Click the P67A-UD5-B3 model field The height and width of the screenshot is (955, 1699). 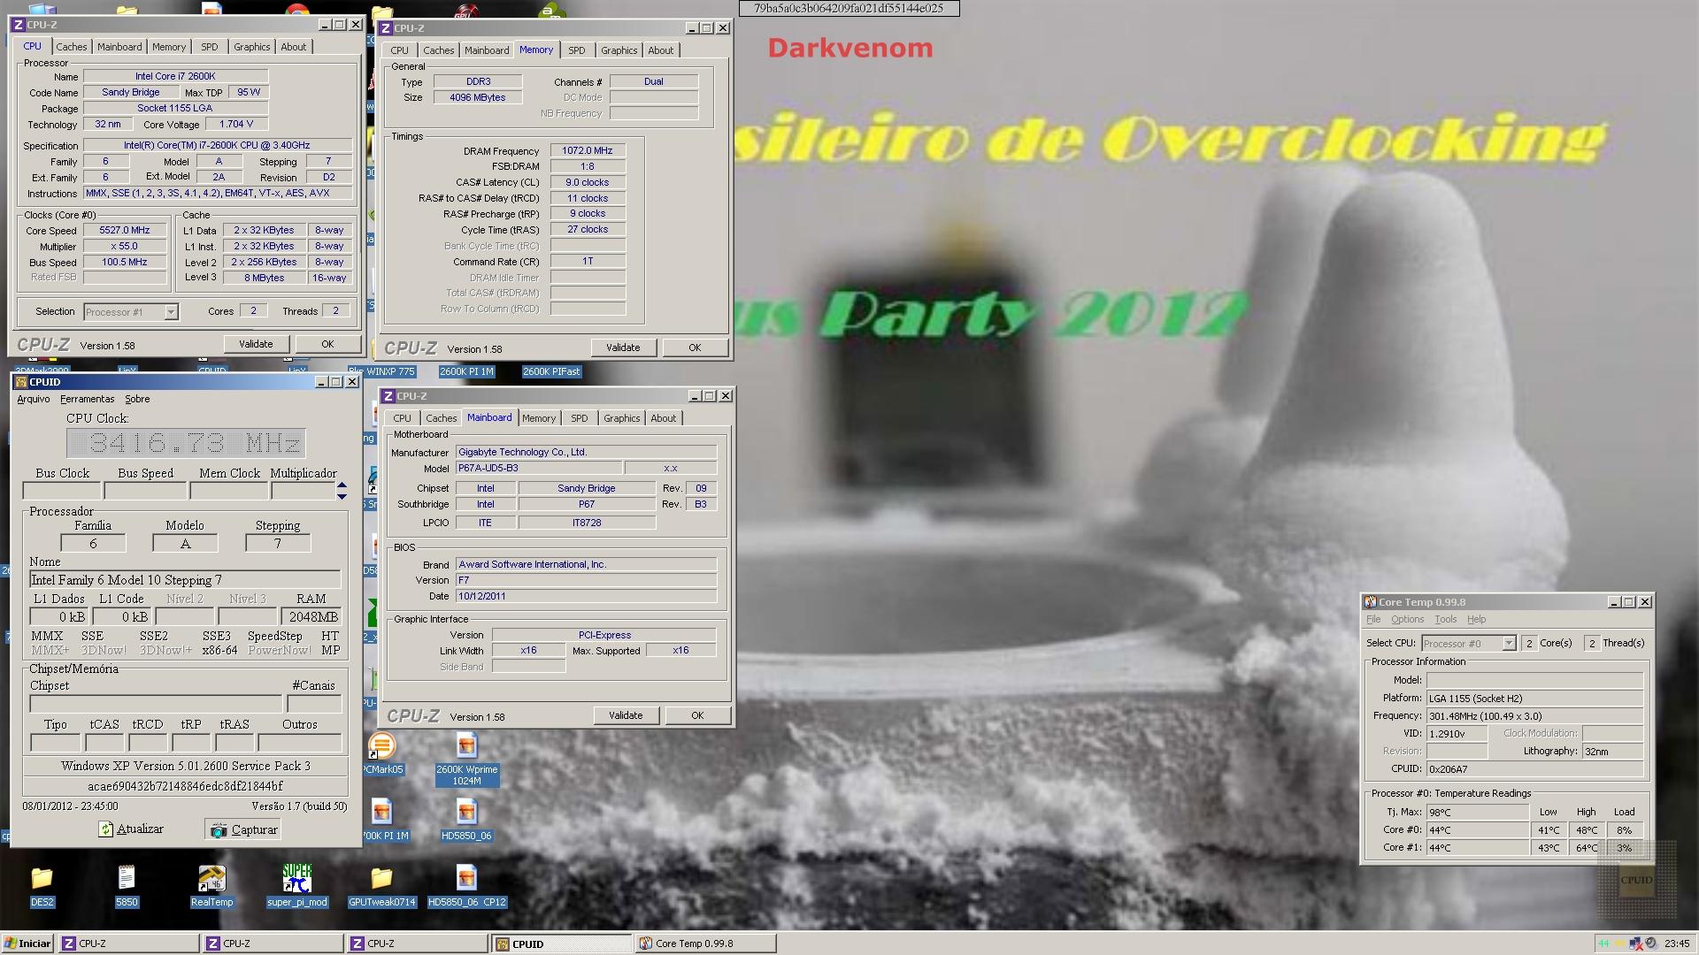point(538,468)
